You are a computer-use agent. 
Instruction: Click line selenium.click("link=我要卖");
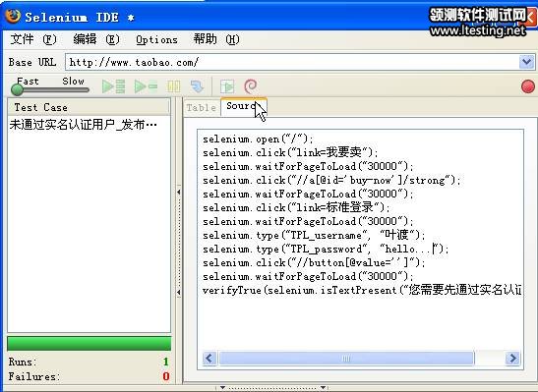[290, 152]
